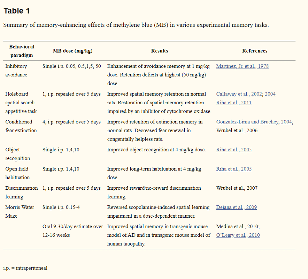Click the Table 1 heading

click(x=17, y=11)
